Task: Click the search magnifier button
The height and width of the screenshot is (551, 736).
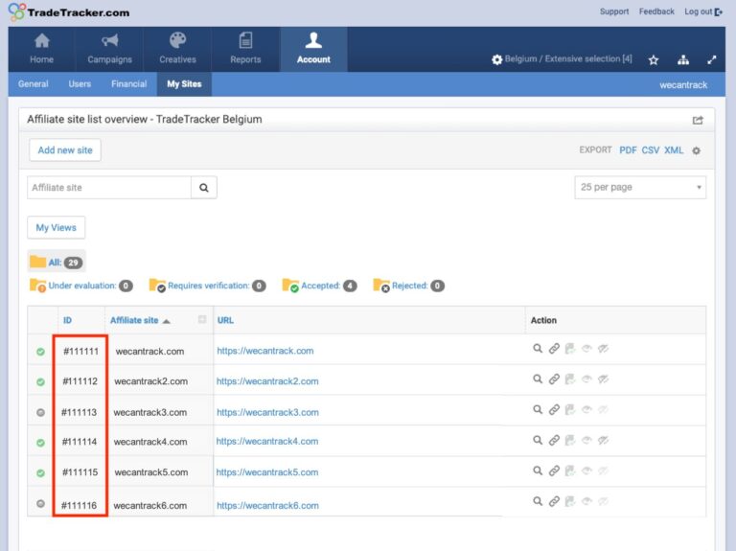Action: coord(204,188)
